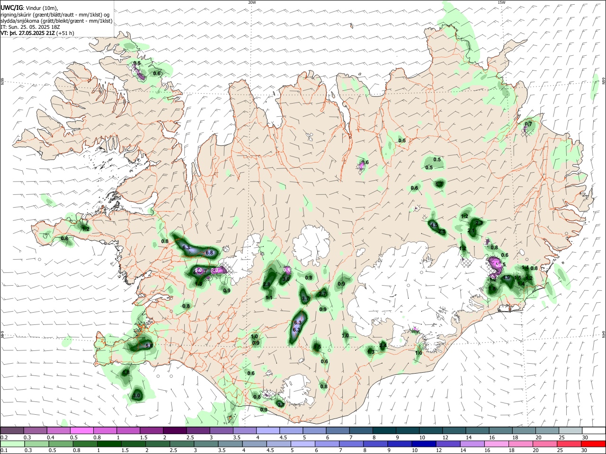Click the legend line 'slydda/snjókoma (grátt/bleikt/grænt - mm/1klst)'
Image resolution: width=606 pixels, height=454 pixels.
point(56,21)
